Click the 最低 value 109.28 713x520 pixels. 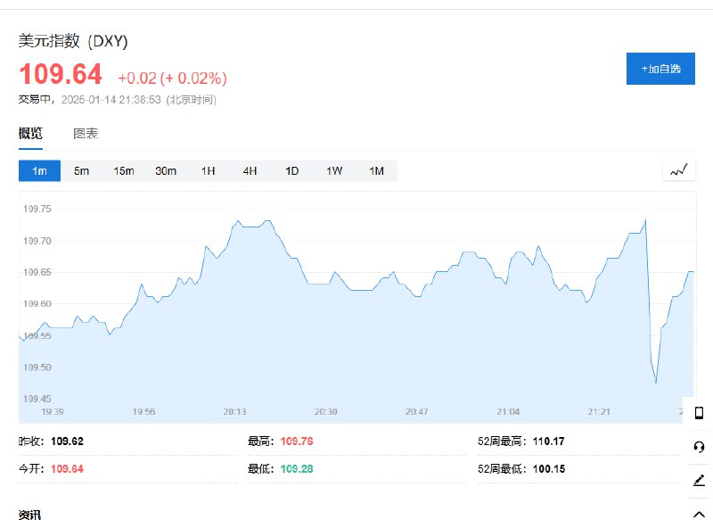point(297,469)
